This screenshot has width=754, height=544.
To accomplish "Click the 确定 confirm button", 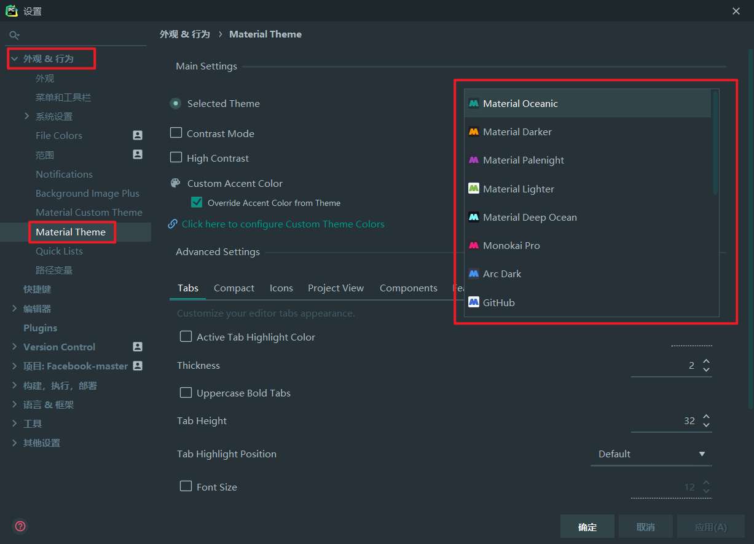I will point(587,527).
